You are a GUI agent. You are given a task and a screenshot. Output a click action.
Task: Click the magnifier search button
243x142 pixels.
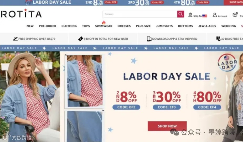[180, 14]
